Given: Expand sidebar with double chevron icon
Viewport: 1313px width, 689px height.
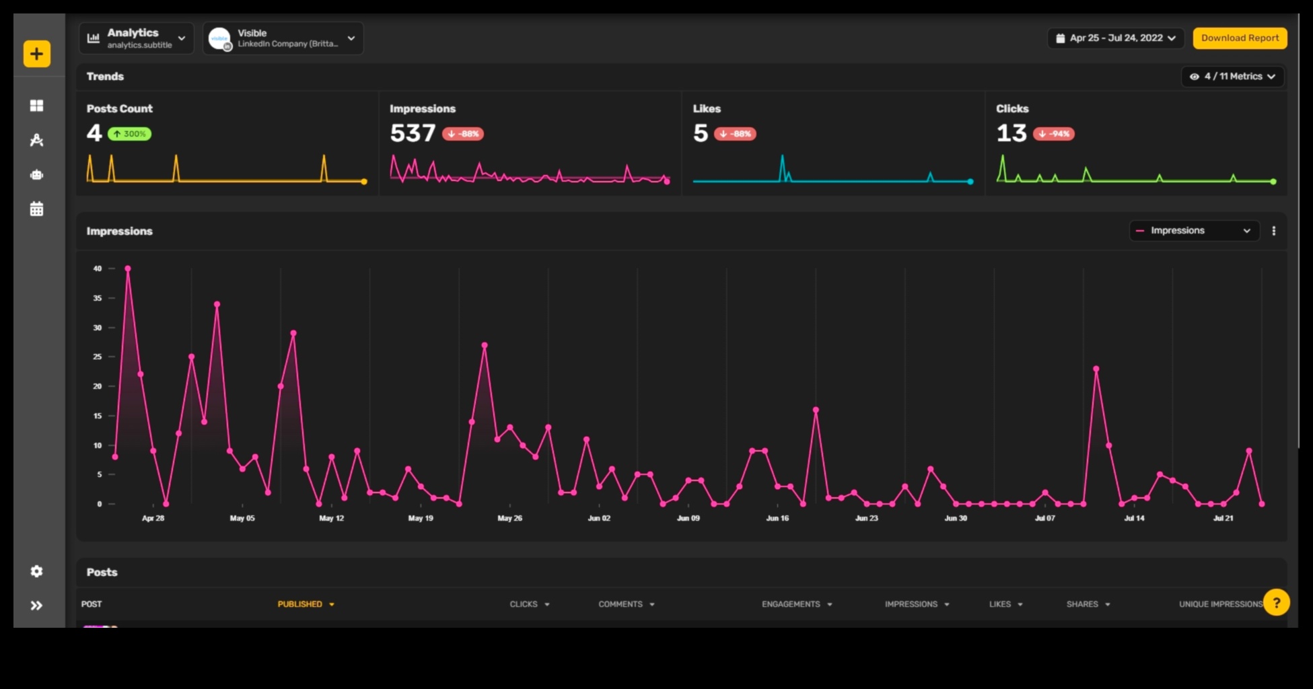Looking at the screenshot, I should [x=37, y=606].
